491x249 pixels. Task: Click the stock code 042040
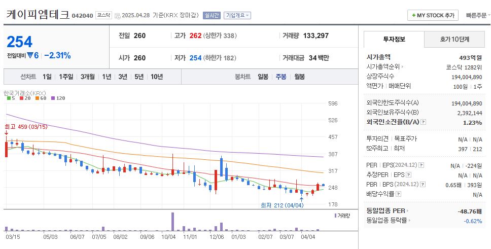click(x=82, y=16)
